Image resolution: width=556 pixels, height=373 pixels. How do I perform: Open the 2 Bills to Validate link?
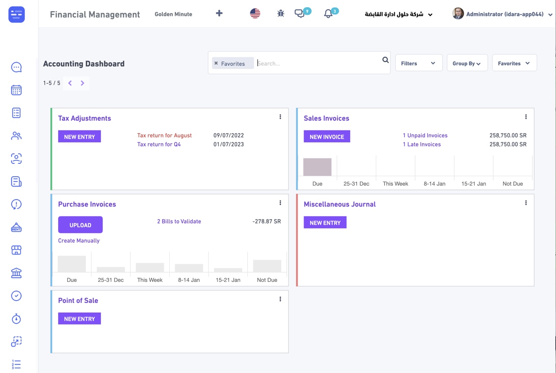[x=179, y=222]
